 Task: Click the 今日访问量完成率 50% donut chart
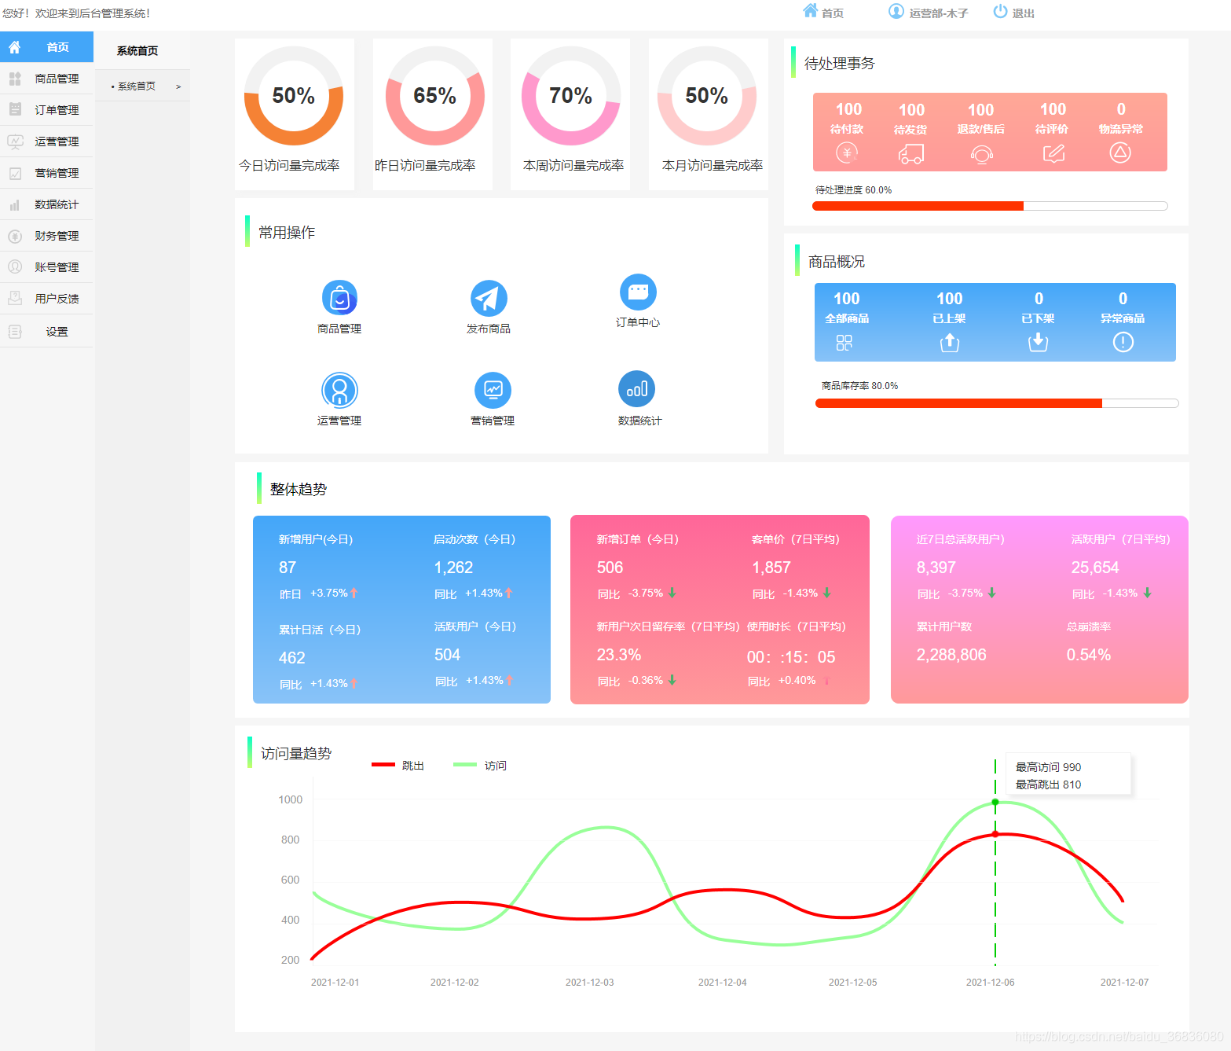pos(293,96)
